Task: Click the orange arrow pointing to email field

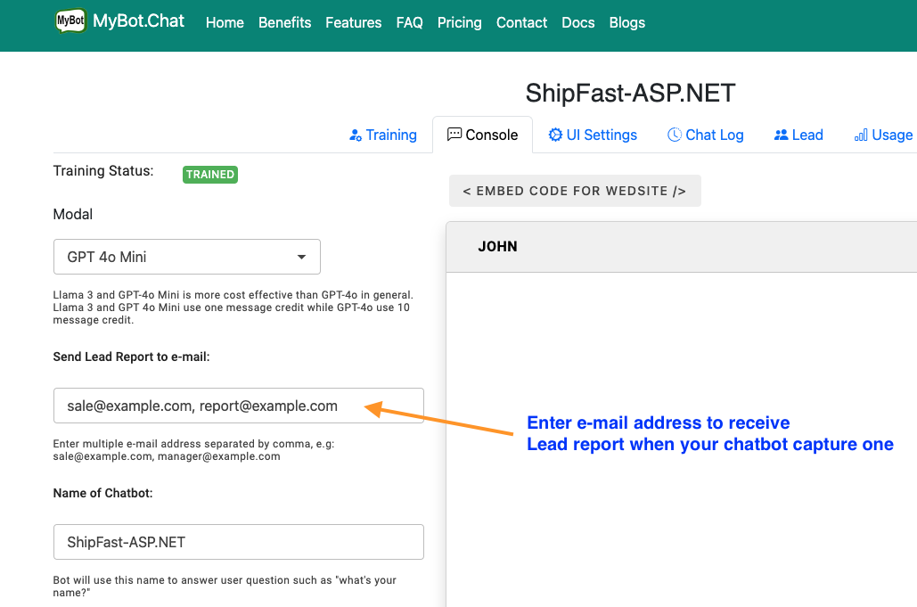Action: pos(419,419)
